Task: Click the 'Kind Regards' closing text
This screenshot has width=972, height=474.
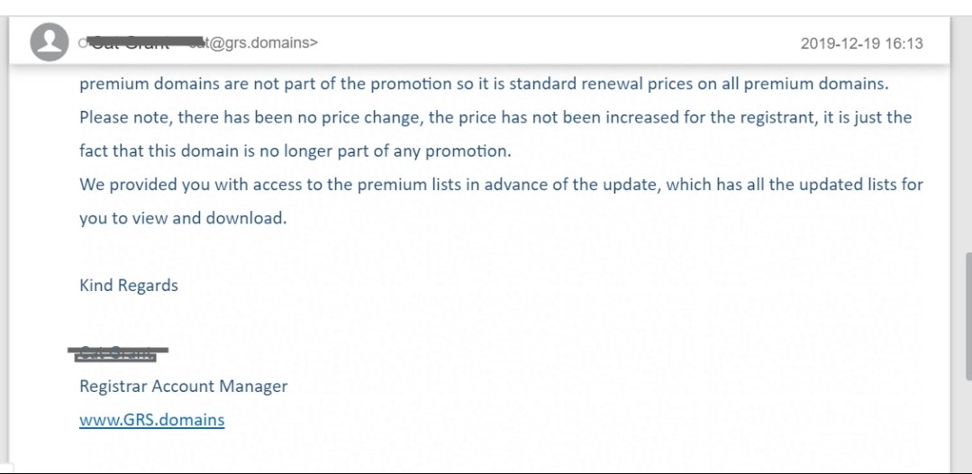Action: click(128, 286)
